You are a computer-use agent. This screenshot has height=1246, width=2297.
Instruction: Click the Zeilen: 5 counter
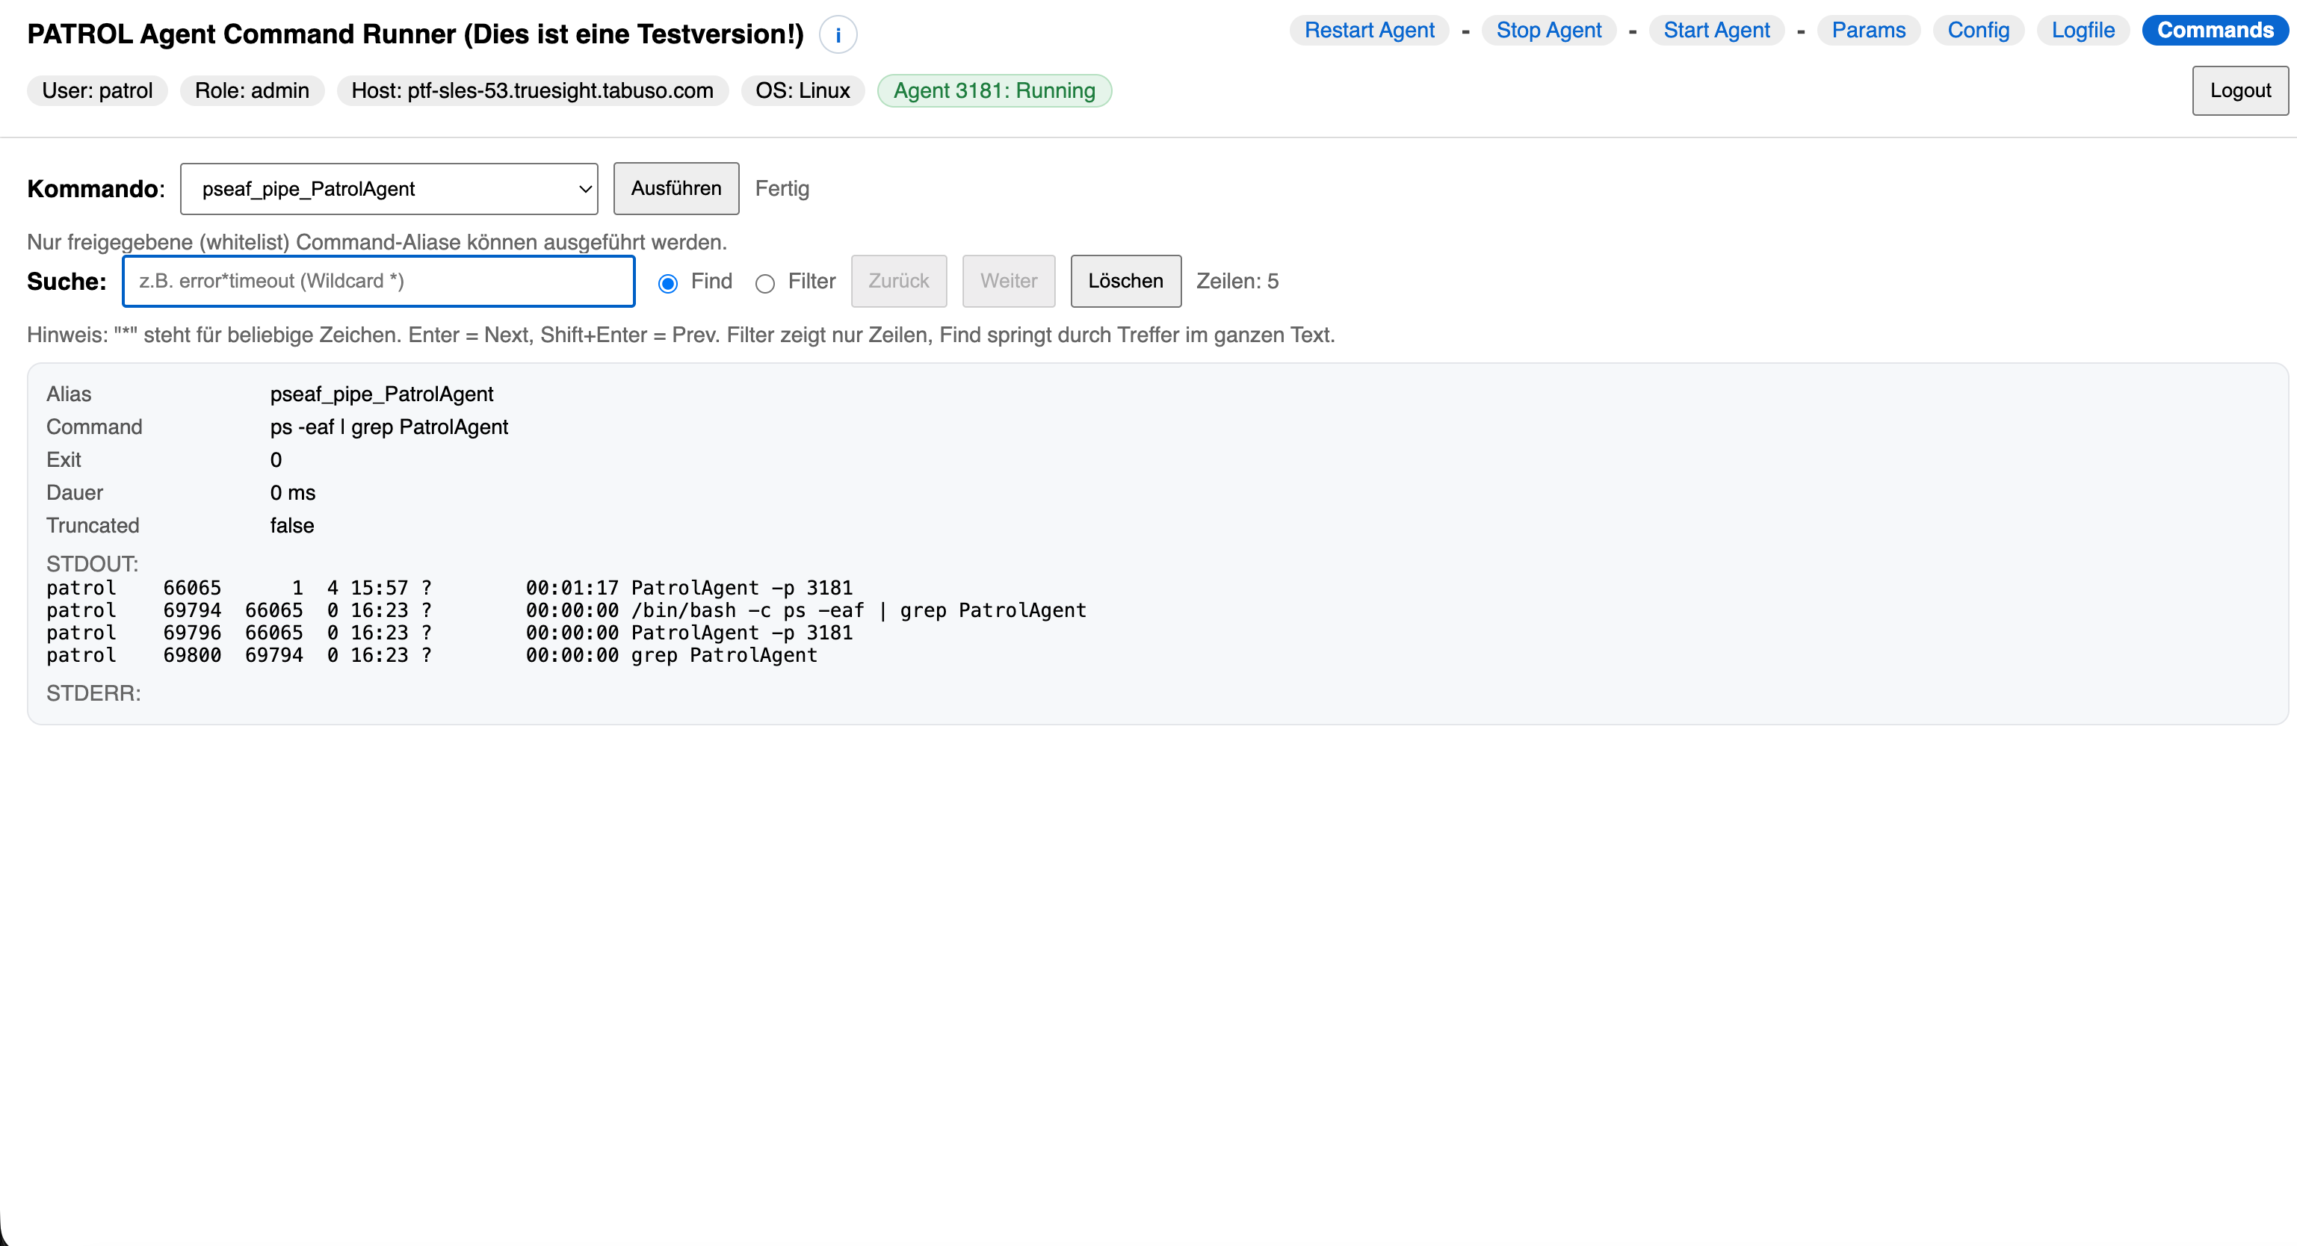[1237, 281]
